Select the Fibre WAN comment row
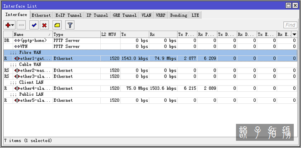The width and height of the screenshot is (301, 148). click(150, 52)
